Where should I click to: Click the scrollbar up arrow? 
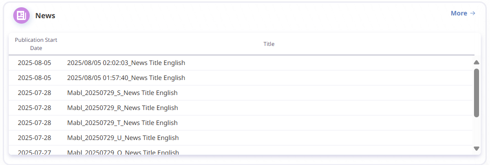[476, 62]
